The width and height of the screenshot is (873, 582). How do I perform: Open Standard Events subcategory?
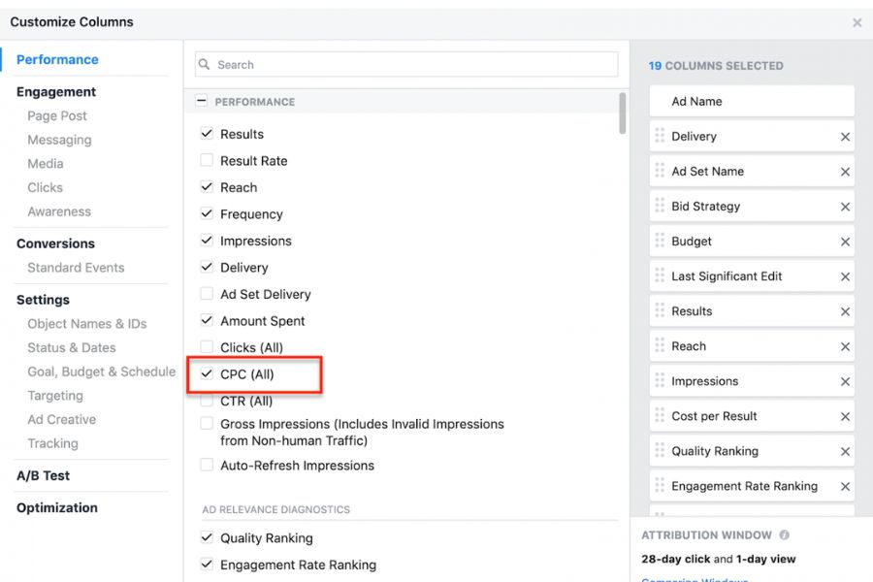pyautogui.click(x=77, y=268)
